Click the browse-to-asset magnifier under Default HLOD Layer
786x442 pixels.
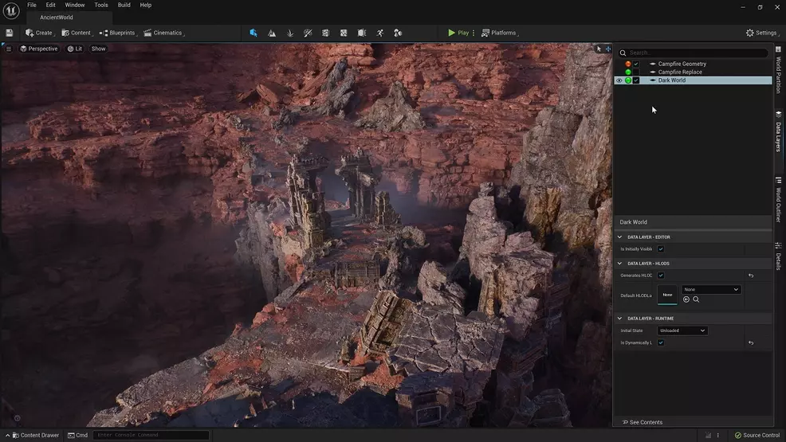pos(696,299)
